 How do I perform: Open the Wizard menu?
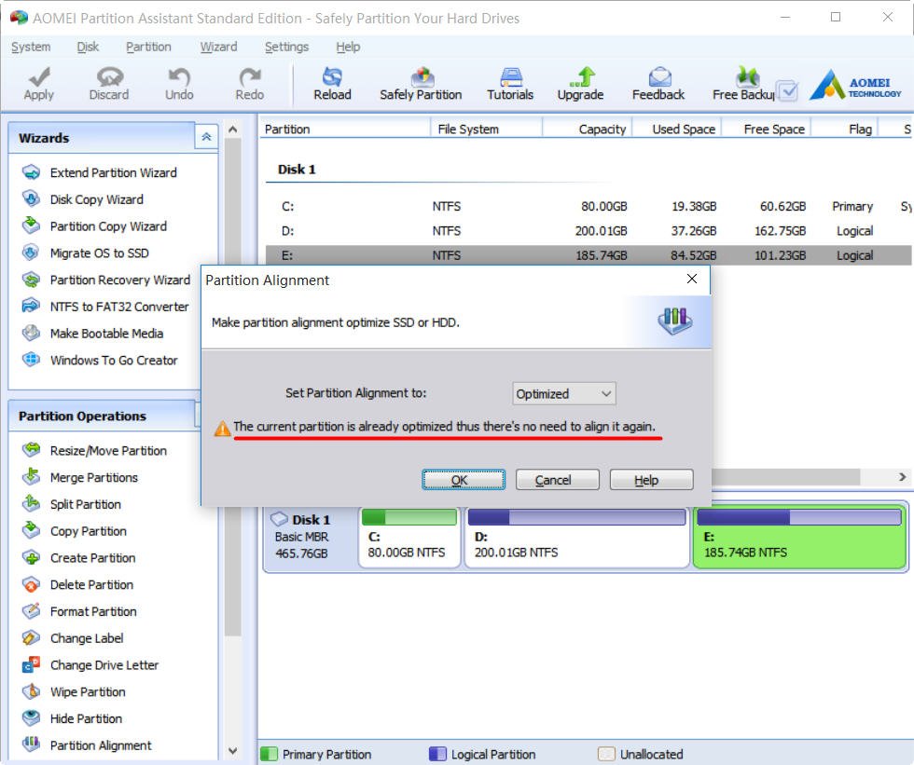tap(218, 48)
